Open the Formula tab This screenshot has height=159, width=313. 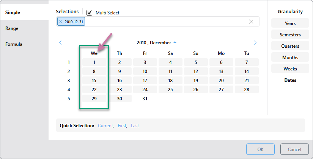(x=14, y=44)
